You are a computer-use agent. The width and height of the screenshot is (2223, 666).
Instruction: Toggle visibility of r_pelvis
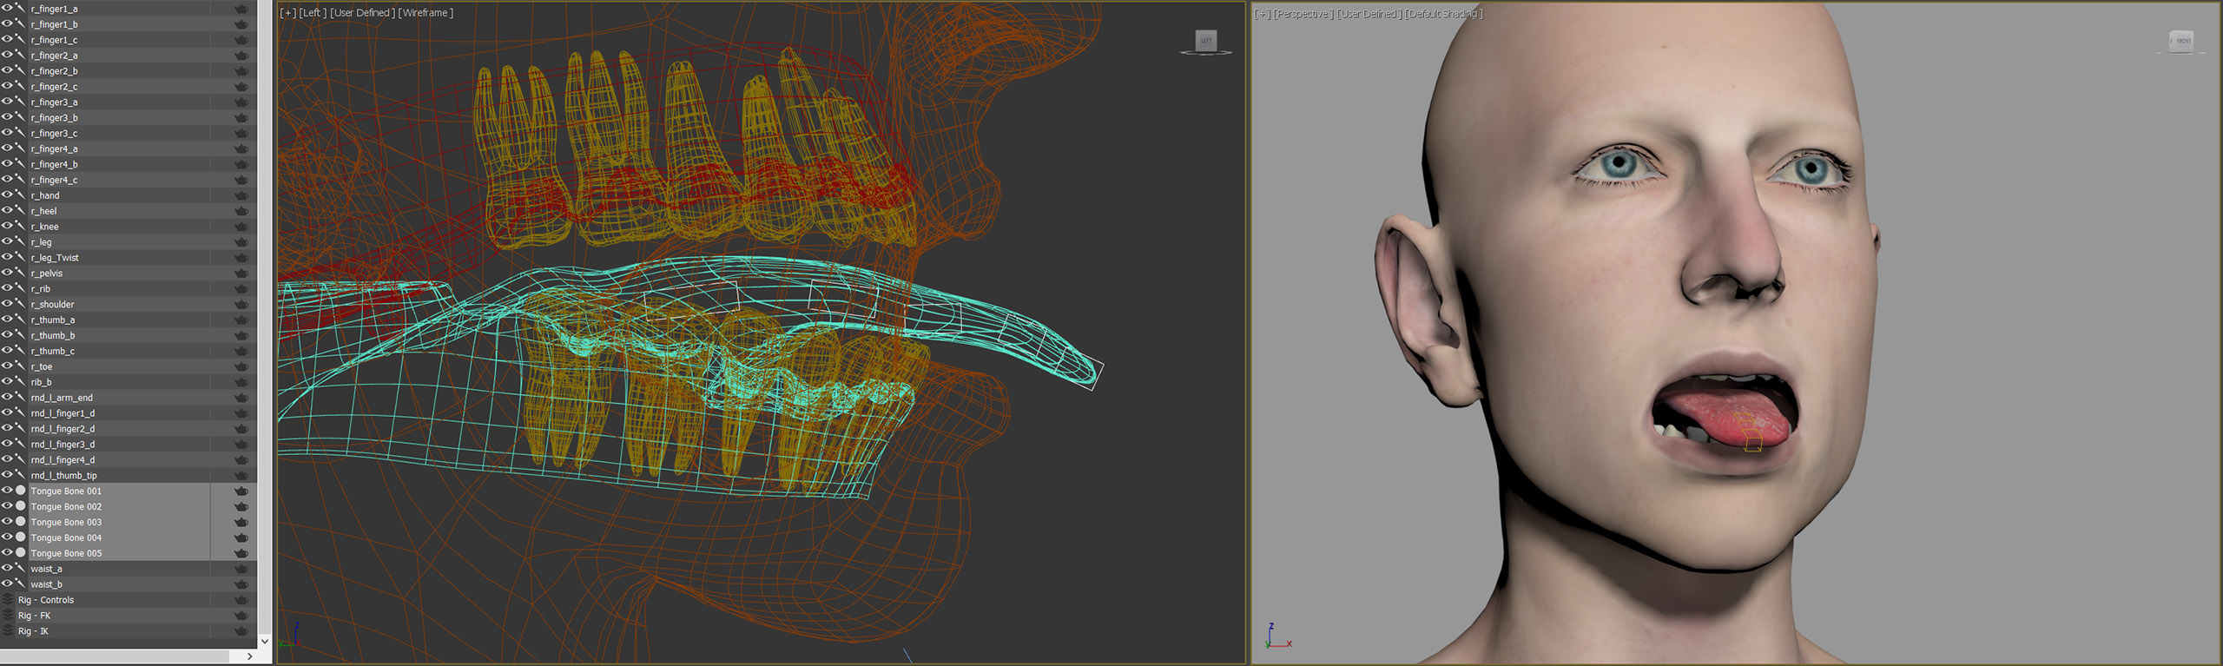click(7, 273)
